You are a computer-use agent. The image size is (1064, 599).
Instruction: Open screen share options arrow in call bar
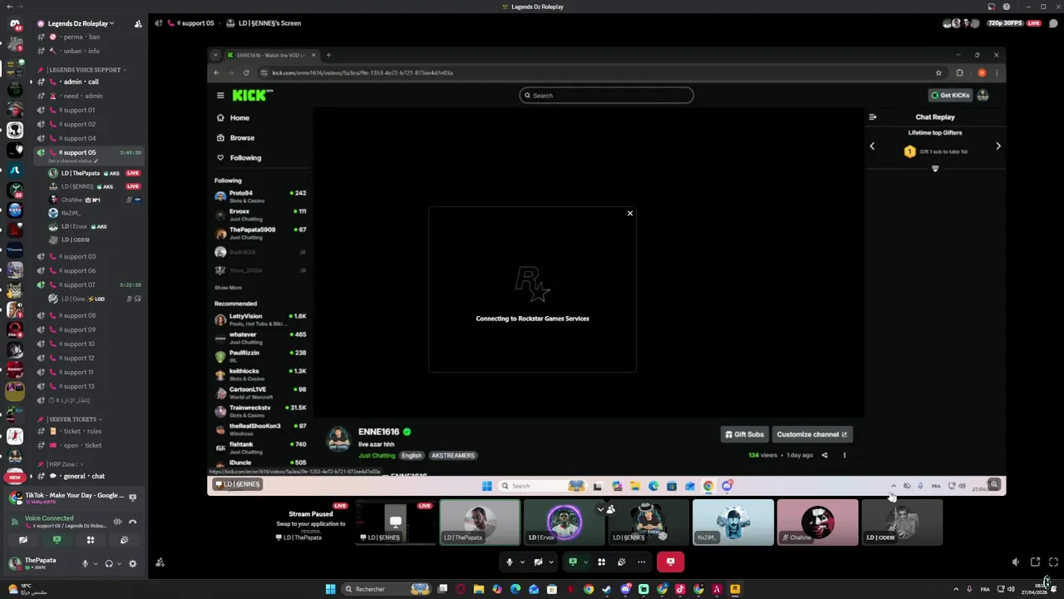[585, 562]
